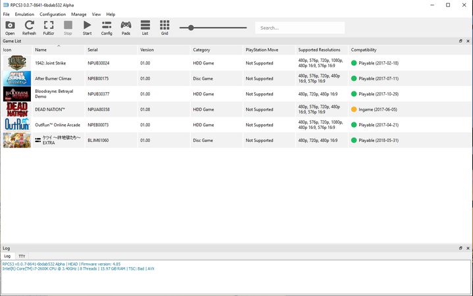This screenshot has width=473, height=296.
Task: Switch to Grid view
Action: pyautogui.click(x=164, y=28)
